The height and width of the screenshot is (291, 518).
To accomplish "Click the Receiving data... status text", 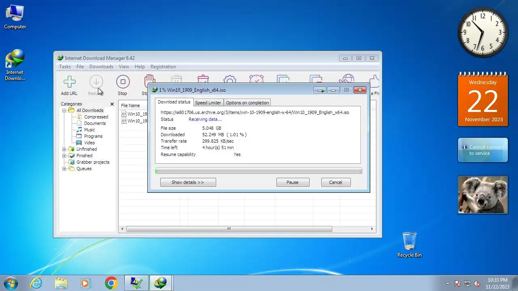I will [205, 119].
